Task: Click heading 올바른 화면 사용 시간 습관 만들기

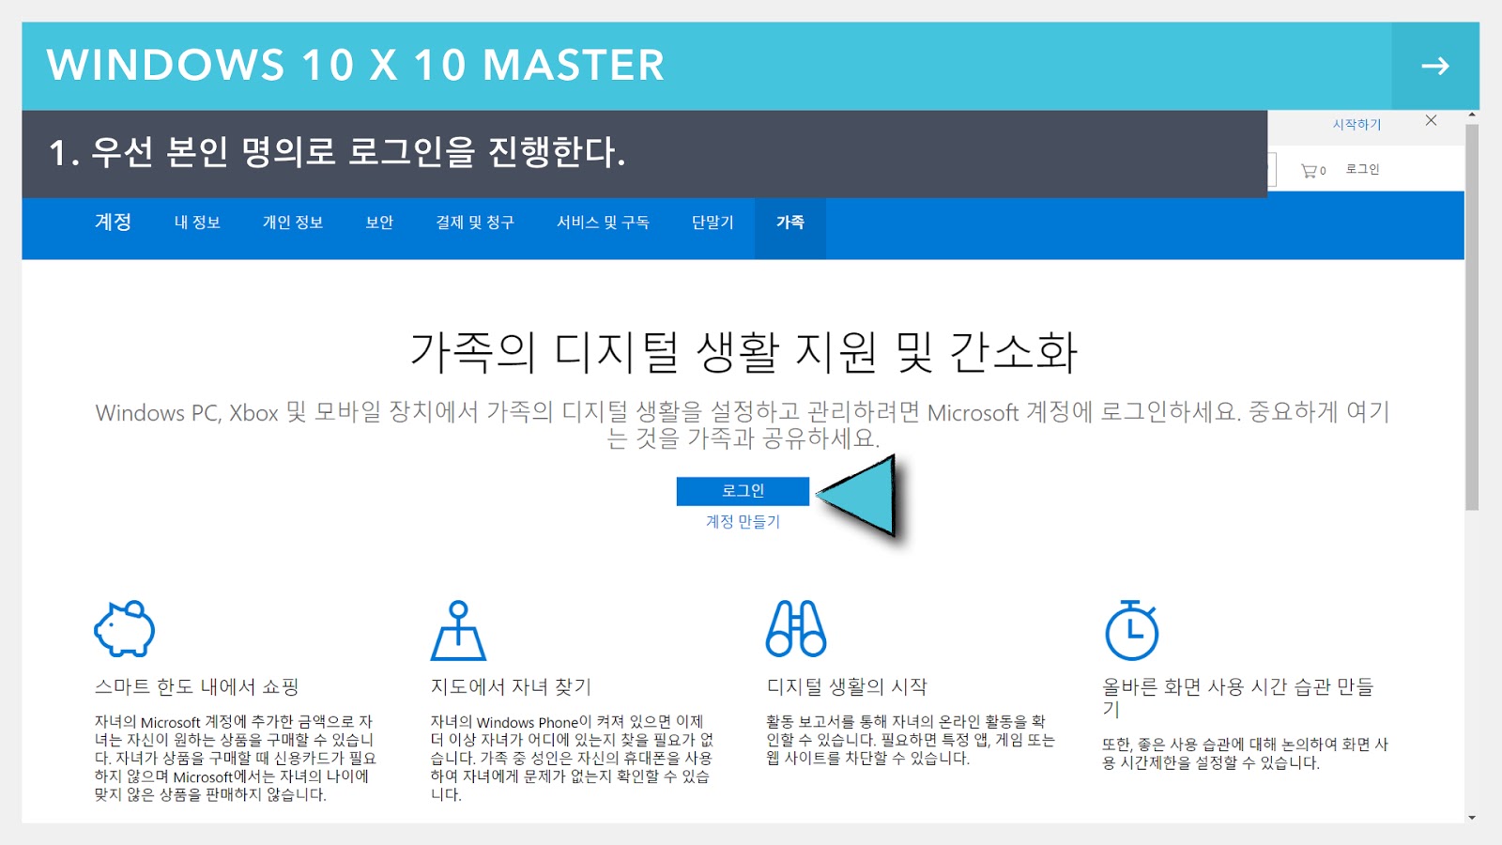Action: [1237, 698]
